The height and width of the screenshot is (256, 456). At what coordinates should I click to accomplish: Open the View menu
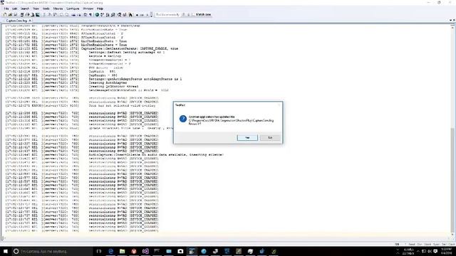(36, 9)
